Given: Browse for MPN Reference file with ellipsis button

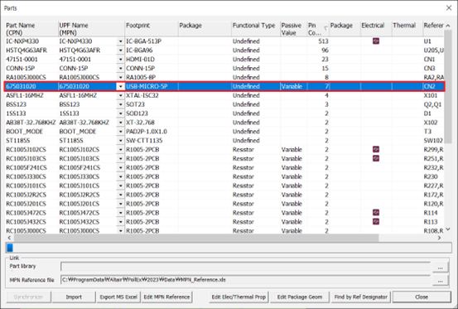Looking at the screenshot, I should (x=440, y=280).
